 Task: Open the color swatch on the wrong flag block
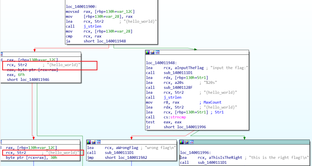point(89,142)
